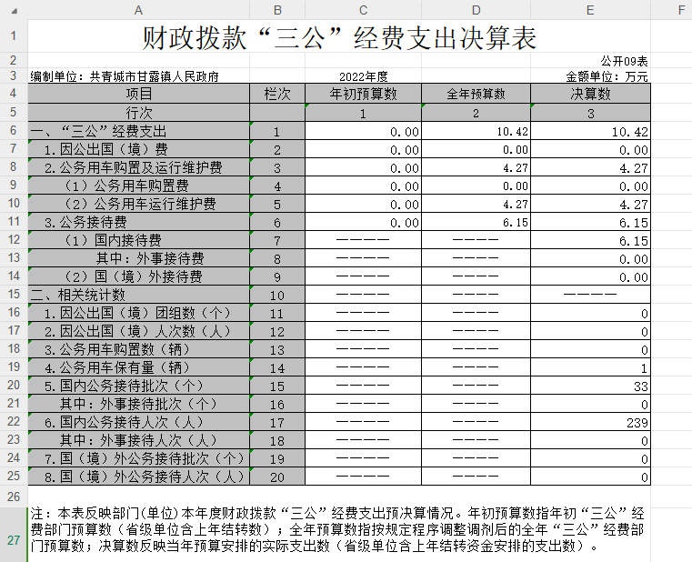Select the cell with value 33
Image resolution: width=692 pixels, height=562 pixels.
click(590, 386)
